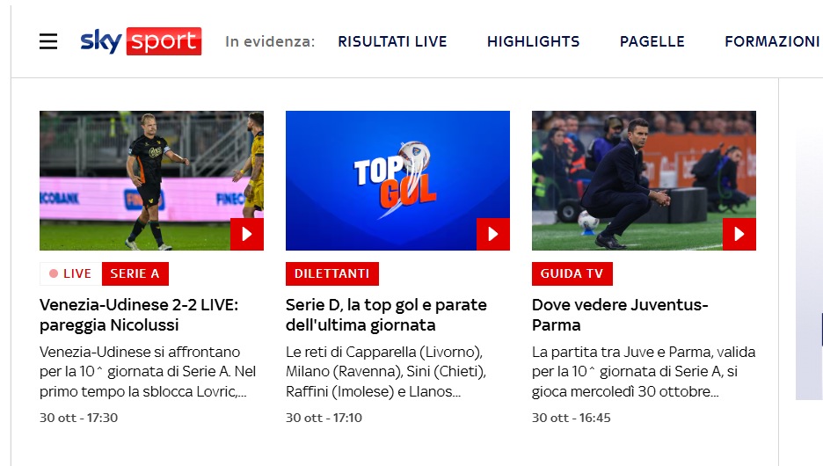The height and width of the screenshot is (466, 823).
Task: Play the Juventus-Parma guide video
Action: [739, 234]
